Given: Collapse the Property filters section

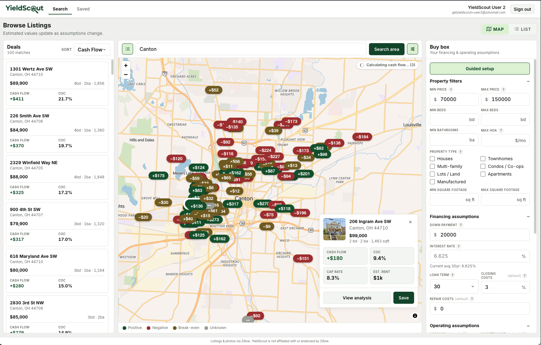Looking at the screenshot, I should (528, 81).
